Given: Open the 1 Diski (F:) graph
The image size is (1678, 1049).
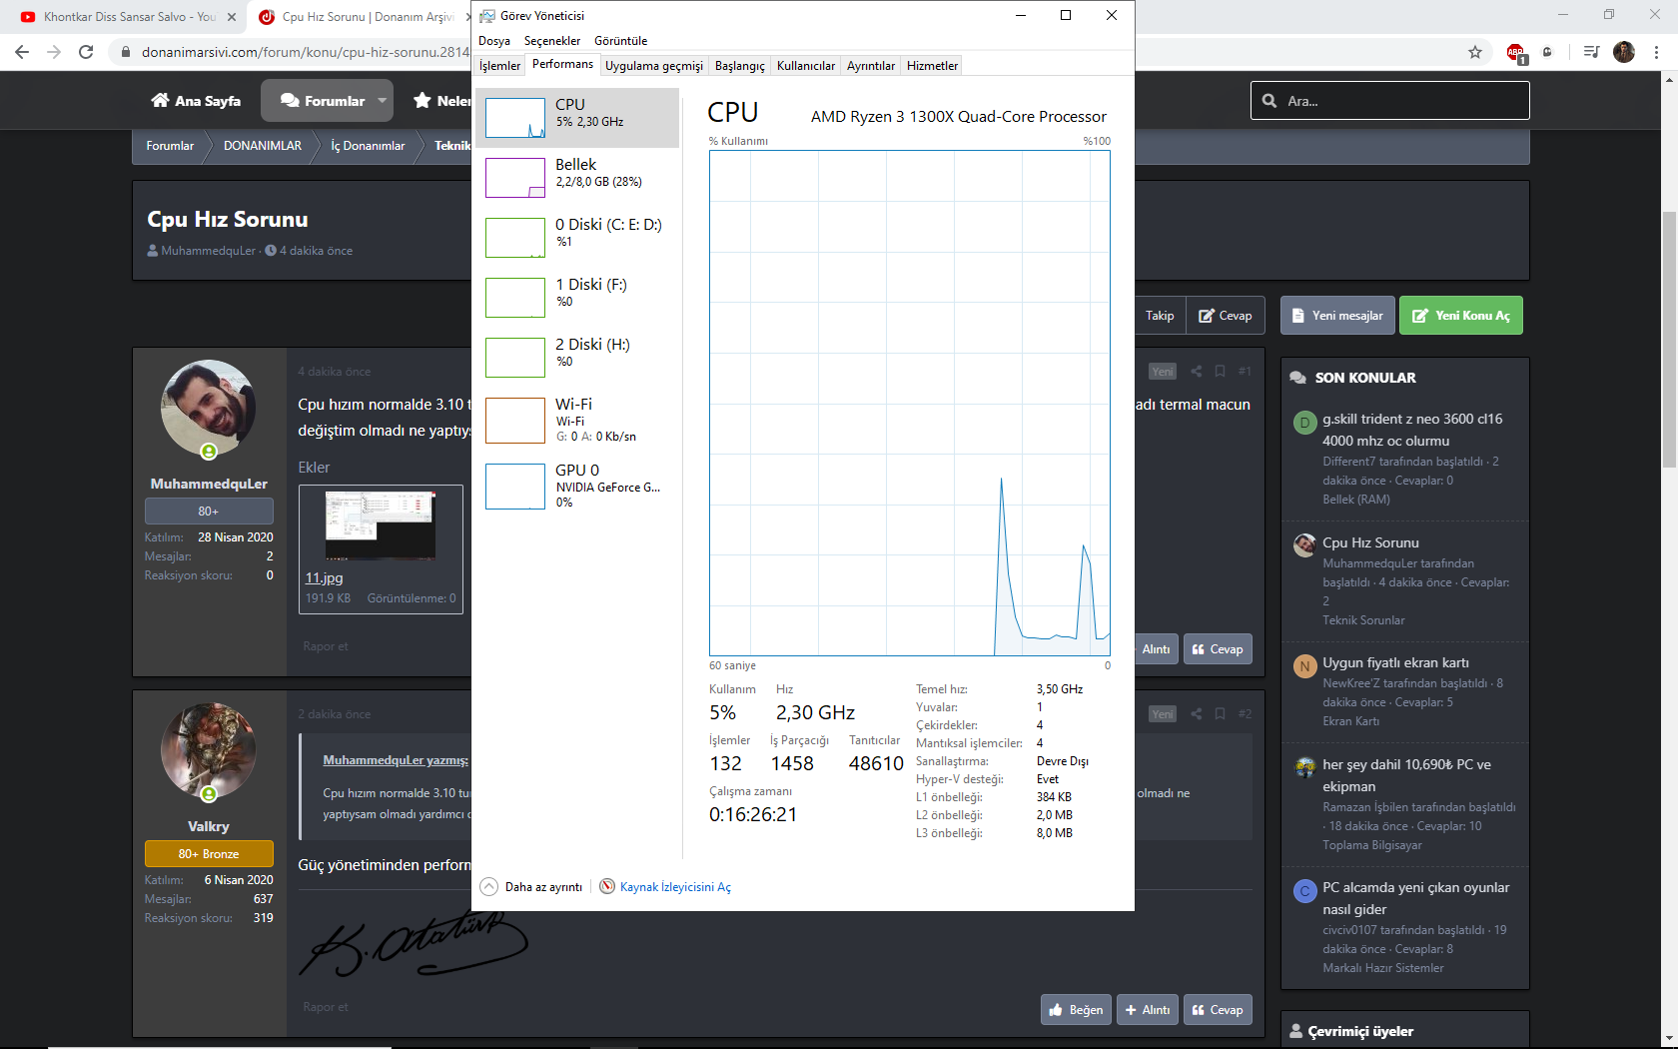Looking at the screenshot, I should [577, 298].
